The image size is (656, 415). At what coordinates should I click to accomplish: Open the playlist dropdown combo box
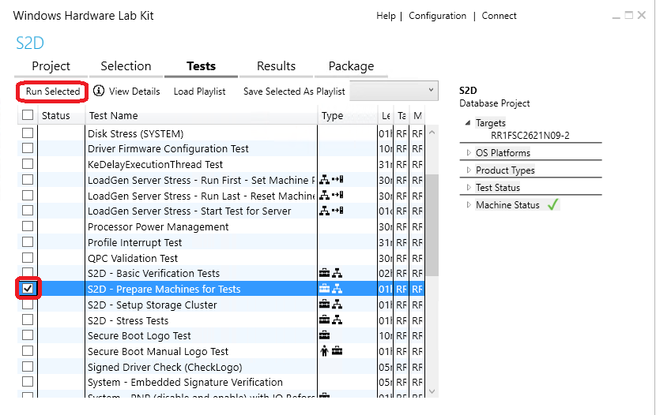[x=394, y=91]
